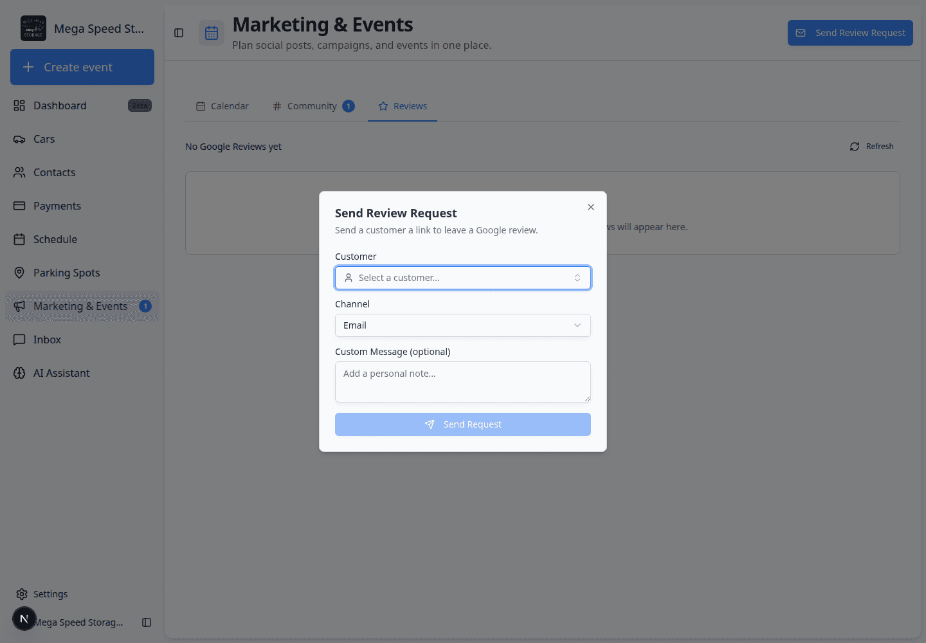Open the AI Assistant page
The height and width of the screenshot is (643, 926).
82,373
